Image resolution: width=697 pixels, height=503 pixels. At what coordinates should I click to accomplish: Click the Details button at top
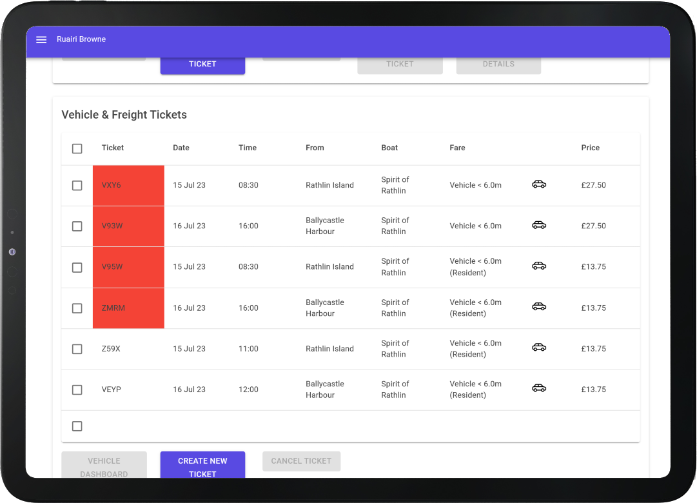click(498, 64)
